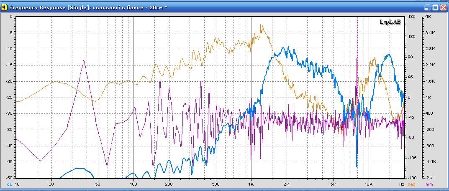Click the -40 dB axis value
449x191 pixels.
[10, 146]
